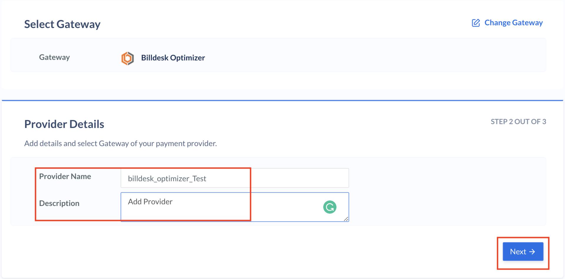Click the pencil edit icon beside Change Gateway

[x=476, y=23]
